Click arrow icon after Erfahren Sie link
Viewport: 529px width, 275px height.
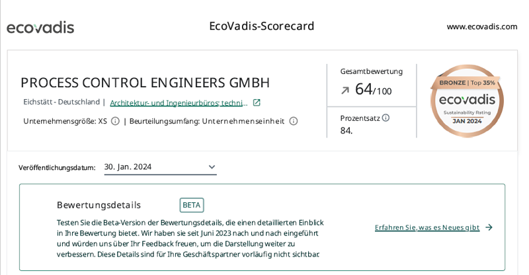click(489, 227)
